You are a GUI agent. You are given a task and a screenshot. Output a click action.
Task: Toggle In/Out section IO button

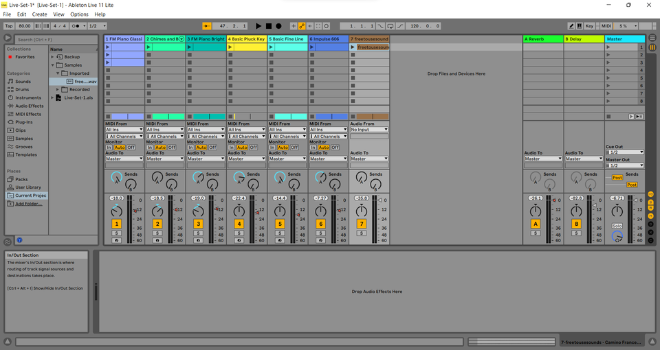(651, 194)
